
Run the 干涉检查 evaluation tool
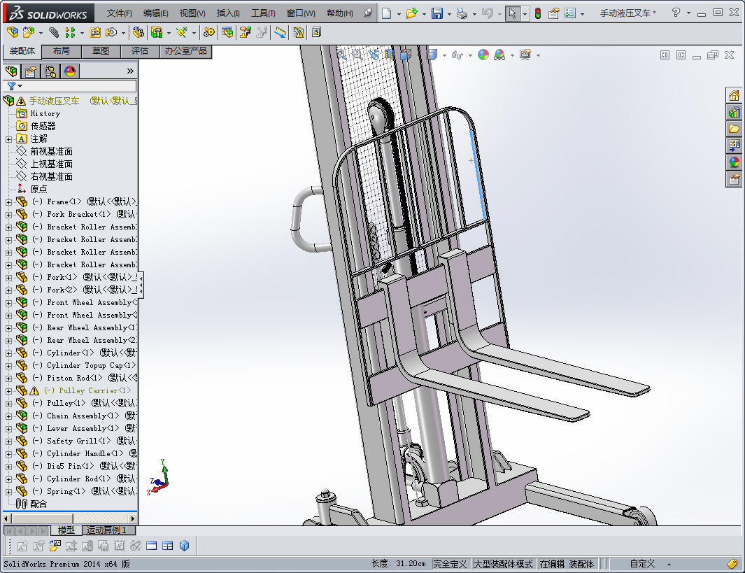click(x=297, y=31)
